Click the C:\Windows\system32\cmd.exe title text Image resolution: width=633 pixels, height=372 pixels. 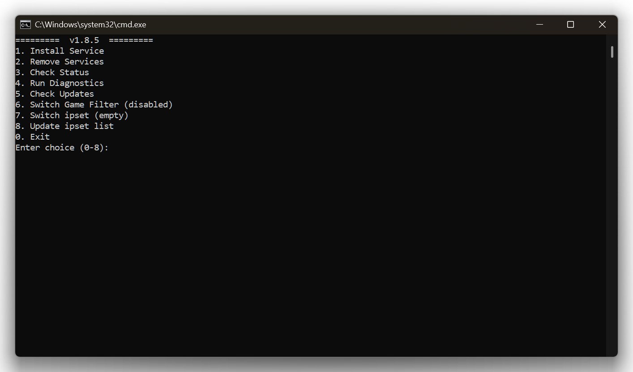click(90, 25)
